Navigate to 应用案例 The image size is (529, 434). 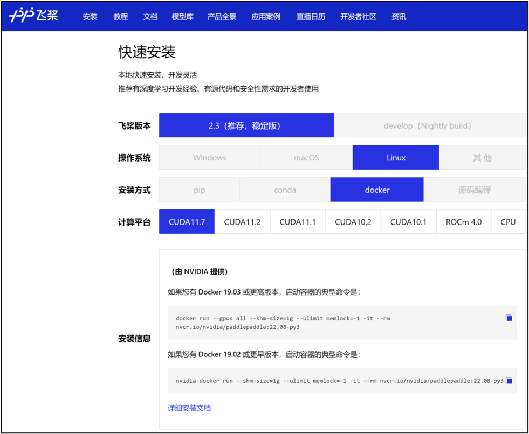click(266, 17)
